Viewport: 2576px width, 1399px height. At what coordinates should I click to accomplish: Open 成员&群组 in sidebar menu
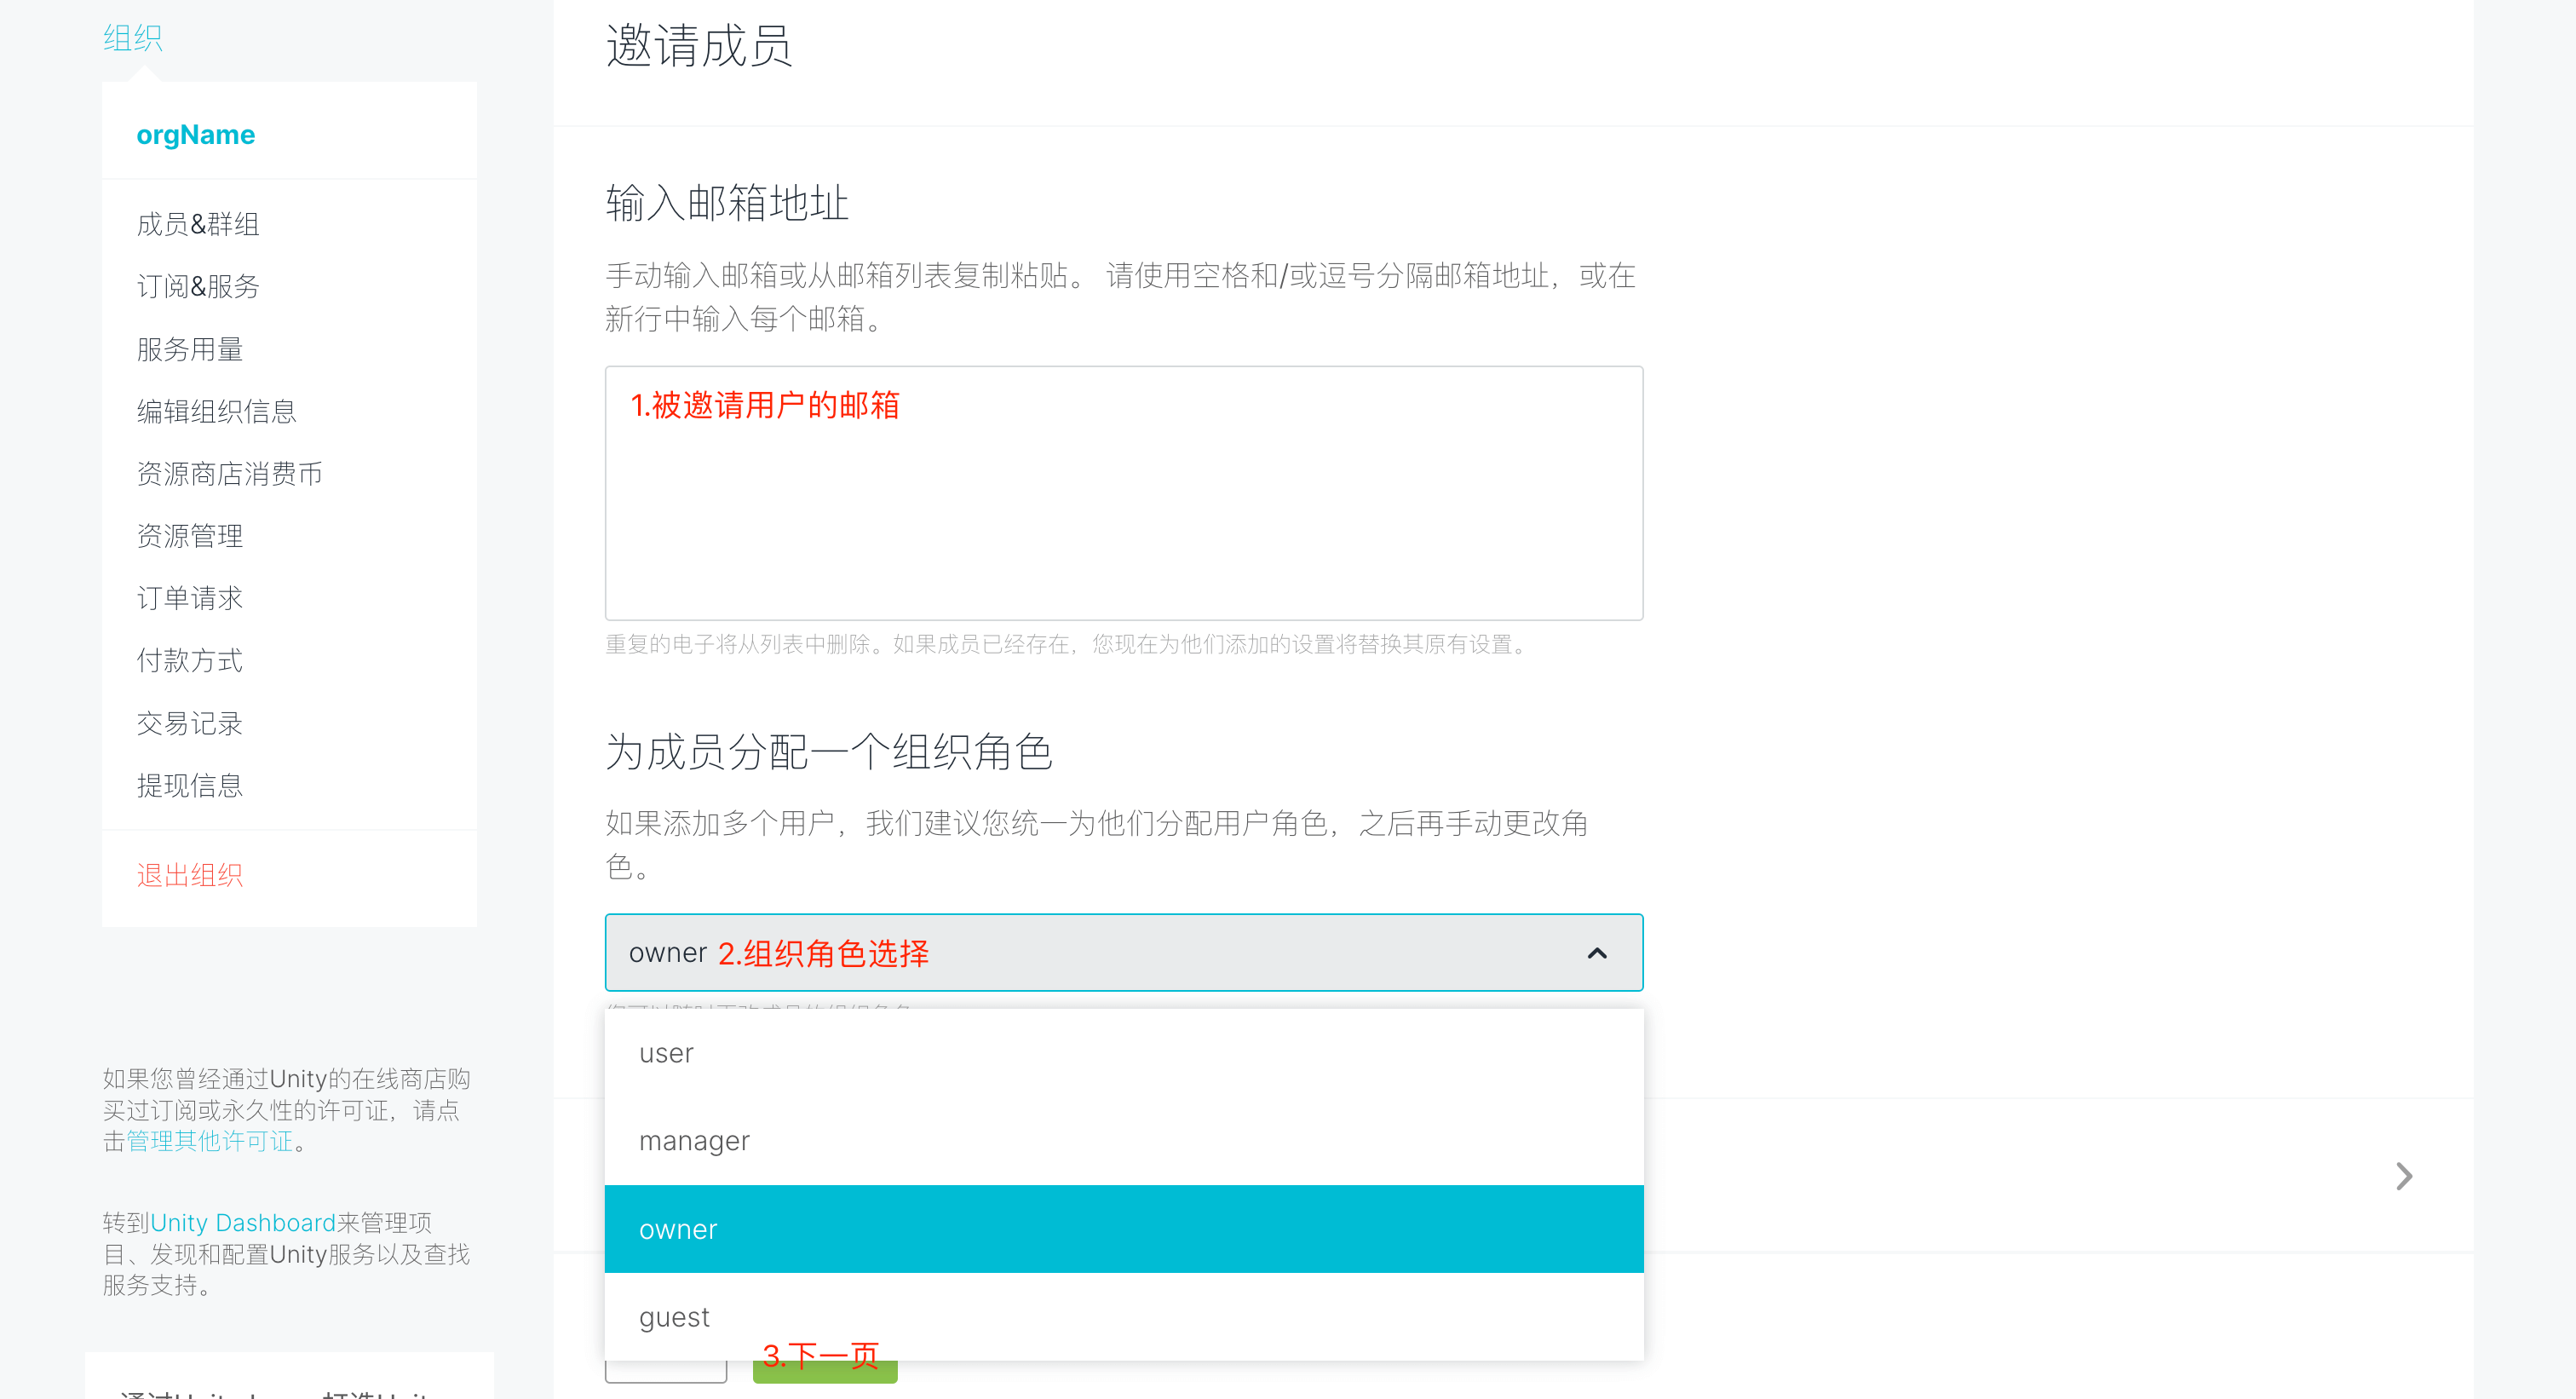[x=198, y=224]
